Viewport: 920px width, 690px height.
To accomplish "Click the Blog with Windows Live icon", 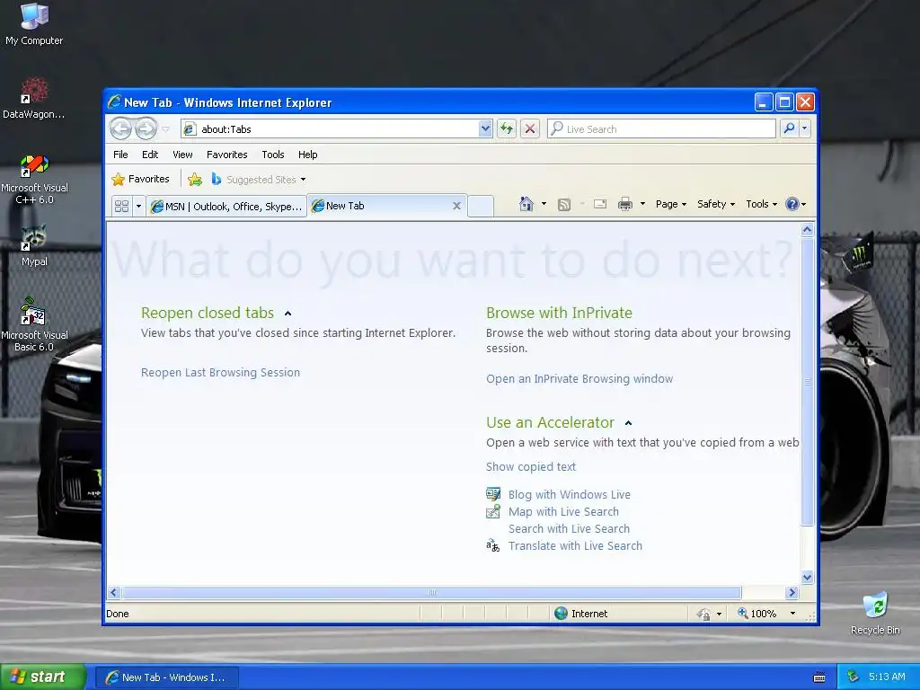I will [x=493, y=494].
